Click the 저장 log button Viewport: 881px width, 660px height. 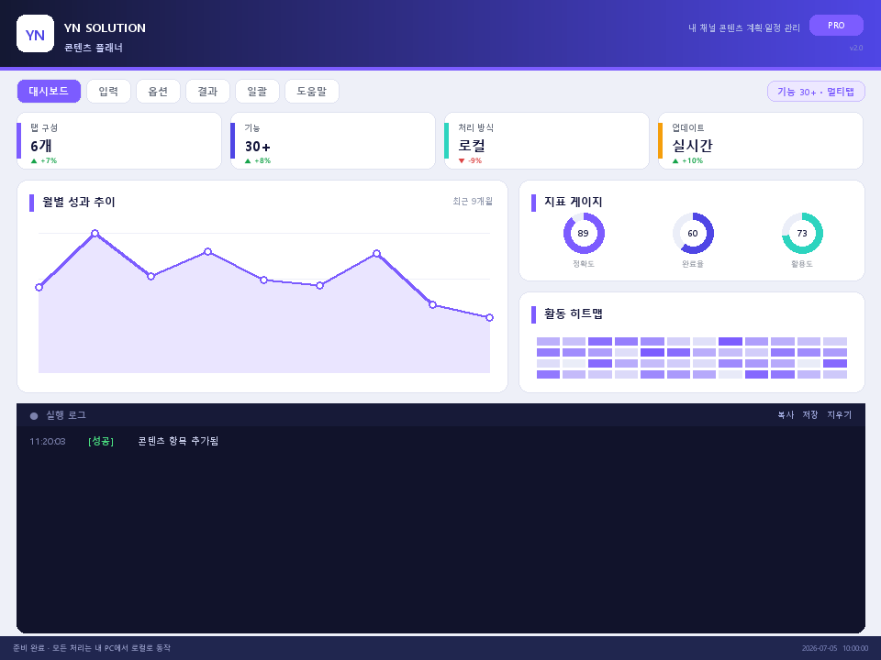click(x=810, y=414)
